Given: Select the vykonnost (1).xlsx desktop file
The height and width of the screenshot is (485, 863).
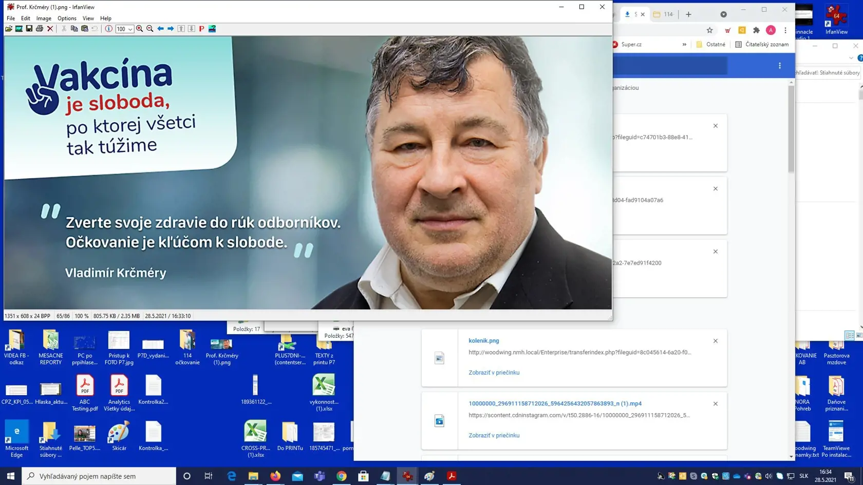Looking at the screenshot, I should pos(324,393).
